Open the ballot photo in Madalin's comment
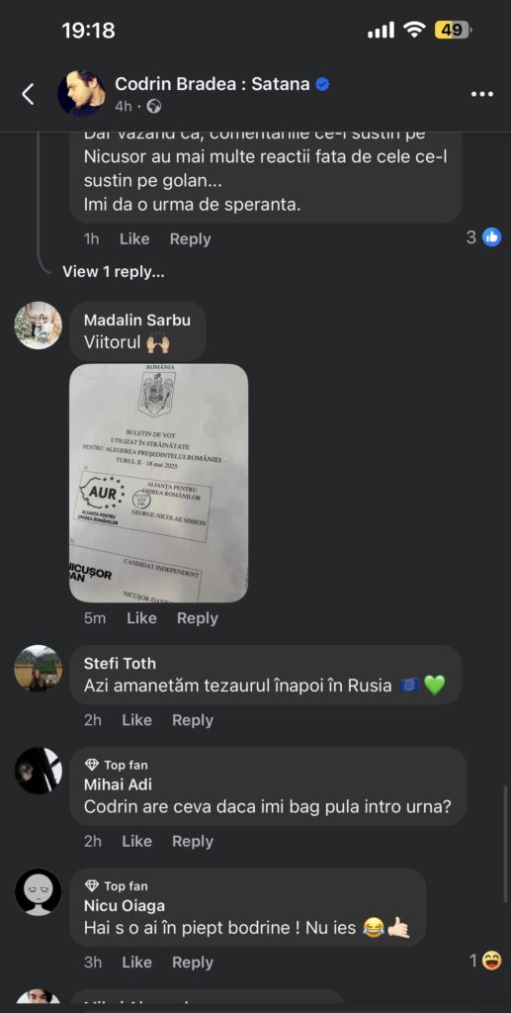This screenshot has height=1013, width=511. 159,483
